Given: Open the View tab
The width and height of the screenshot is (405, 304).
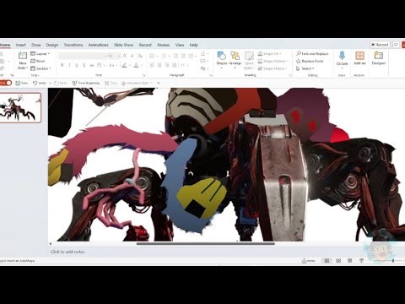Looking at the screenshot, I should click(x=180, y=45).
